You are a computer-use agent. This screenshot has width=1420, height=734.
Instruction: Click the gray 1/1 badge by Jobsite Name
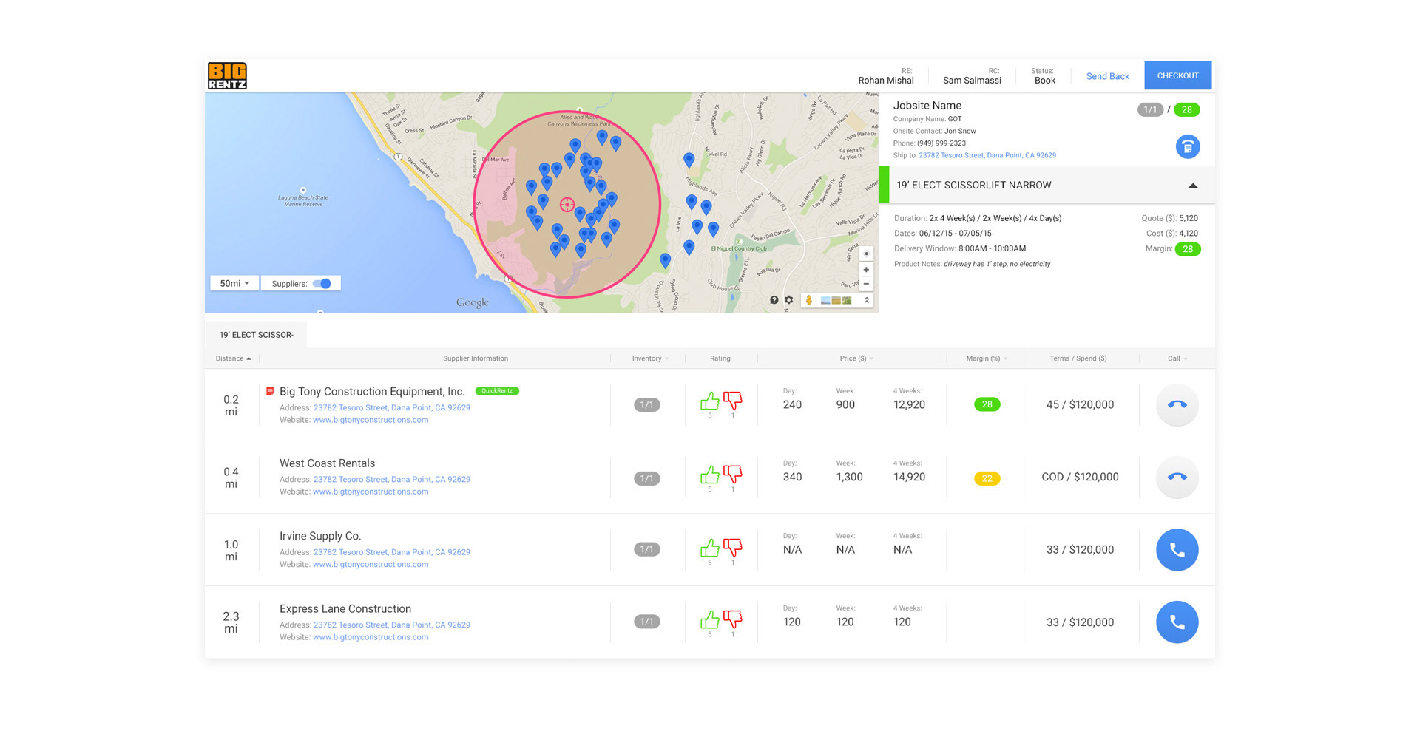click(1150, 109)
